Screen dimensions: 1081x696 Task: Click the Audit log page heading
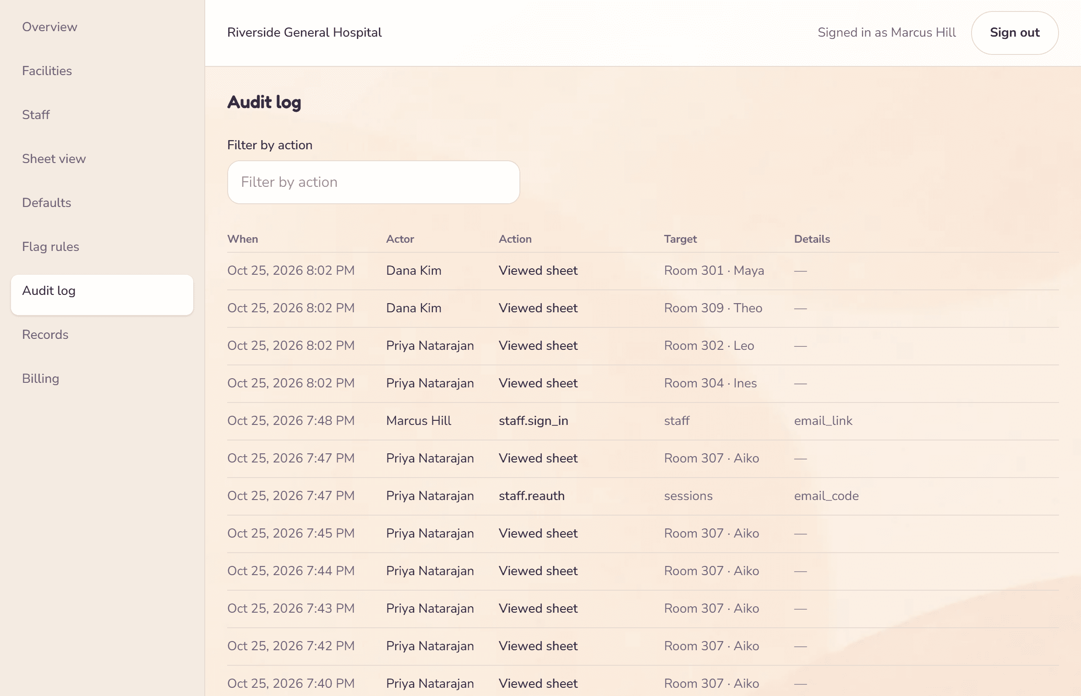pyautogui.click(x=264, y=103)
